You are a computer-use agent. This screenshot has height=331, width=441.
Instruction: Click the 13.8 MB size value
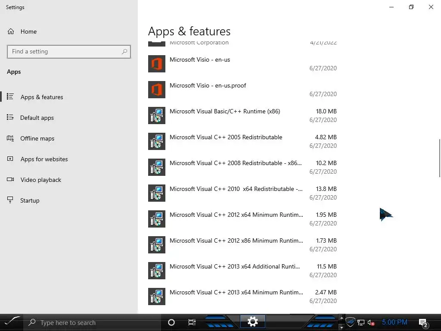326,189
